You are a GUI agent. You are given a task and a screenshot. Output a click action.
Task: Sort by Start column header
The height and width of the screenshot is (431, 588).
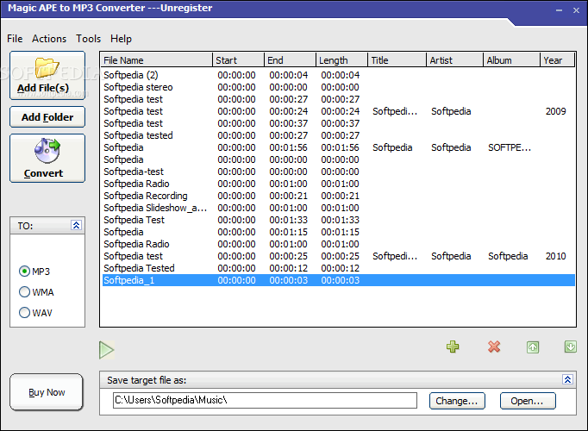tap(238, 60)
